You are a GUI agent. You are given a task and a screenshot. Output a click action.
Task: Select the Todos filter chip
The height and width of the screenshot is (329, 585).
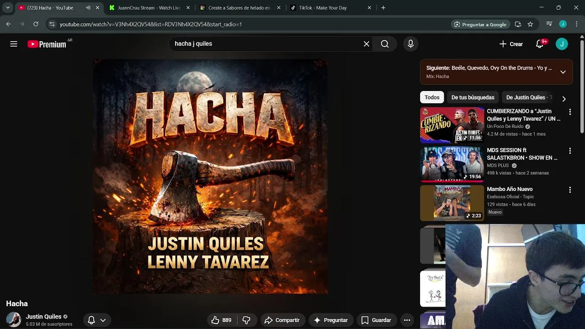pyautogui.click(x=432, y=97)
